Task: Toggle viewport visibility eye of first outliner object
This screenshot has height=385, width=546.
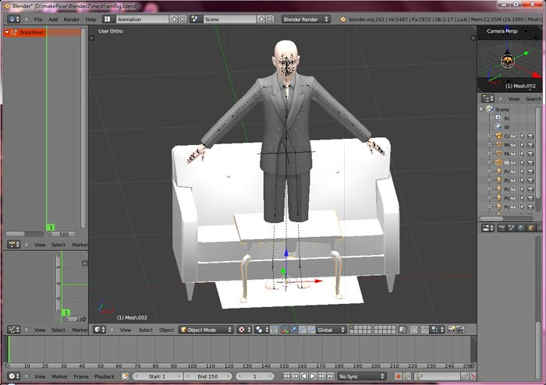Action: [x=512, y=136]
